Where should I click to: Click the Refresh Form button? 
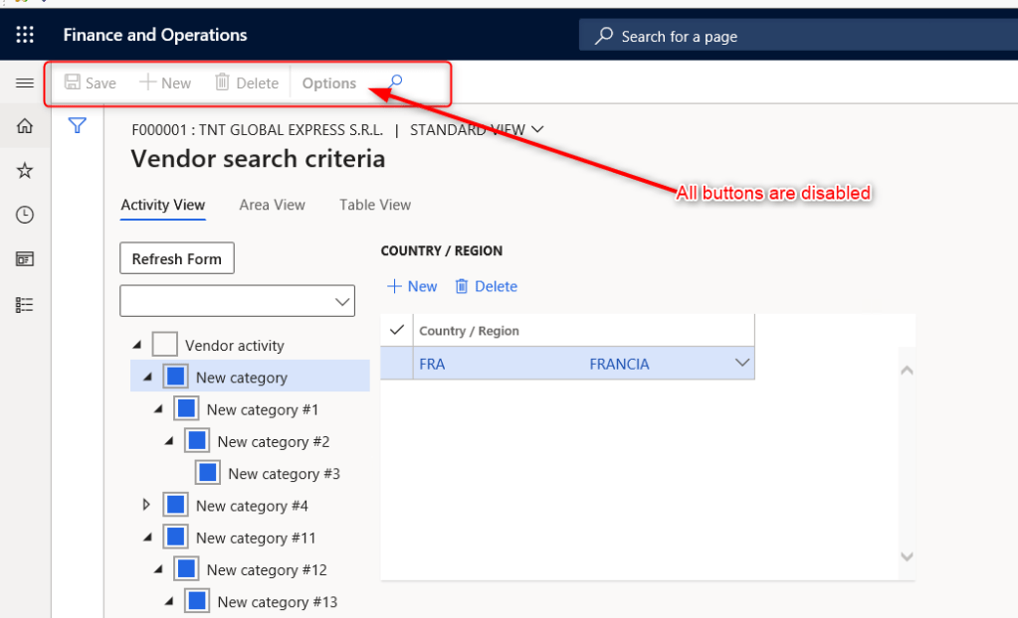(177, 258)
